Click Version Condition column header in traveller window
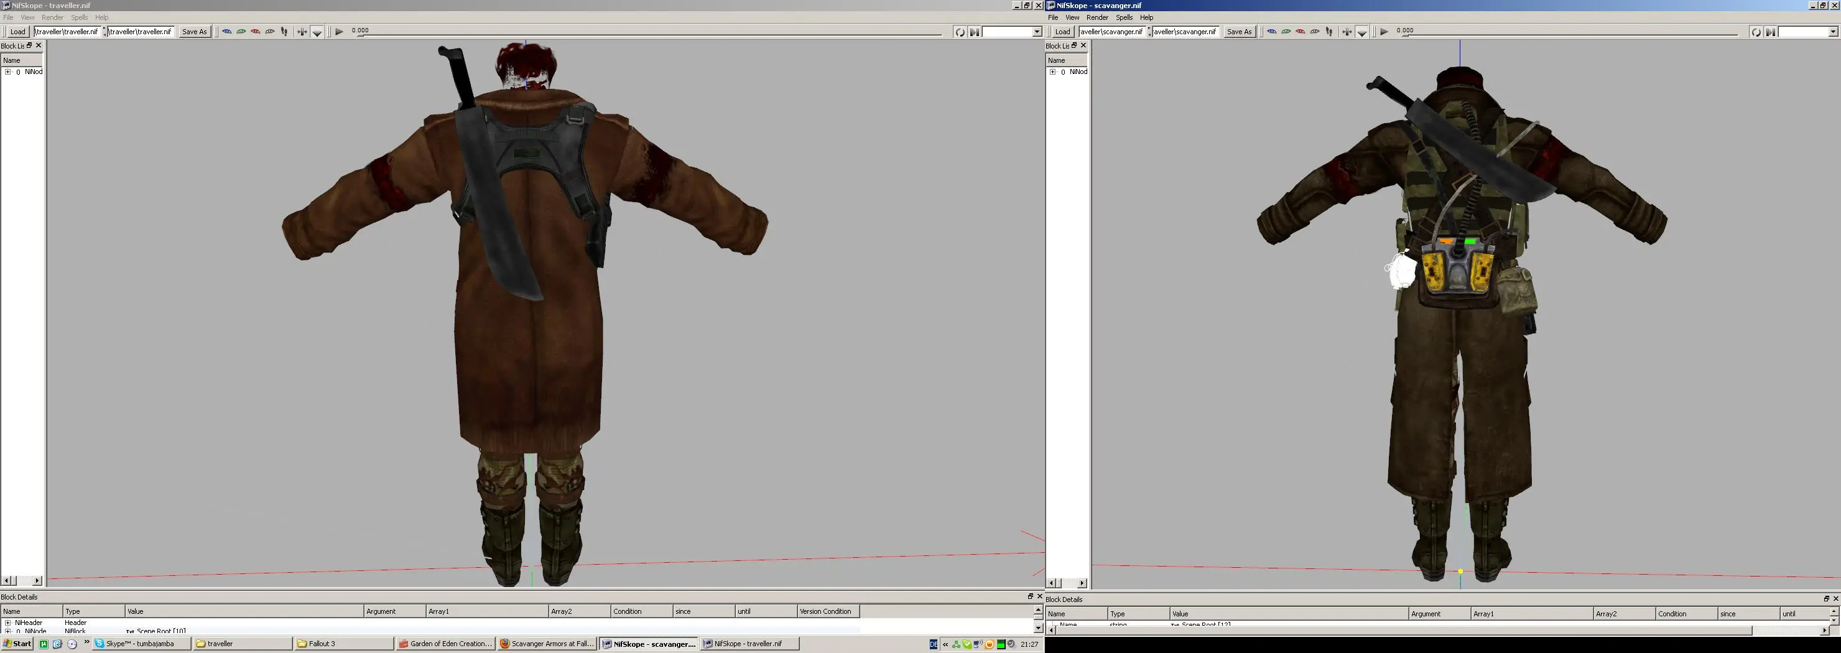Image resolution: width=1841 pixels, height=653 pixels. tap(828, 611)
